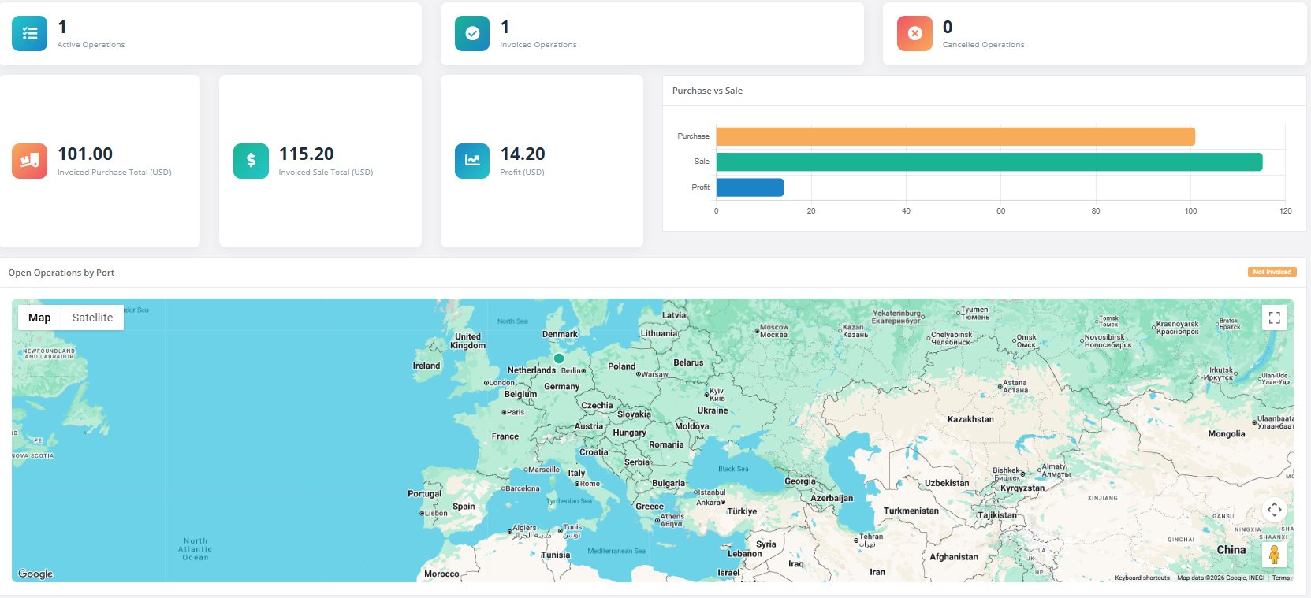Click the Invoiced Operations checkmark icon
The width and height of the screenshot is (1311, 598).
(472, 34)
